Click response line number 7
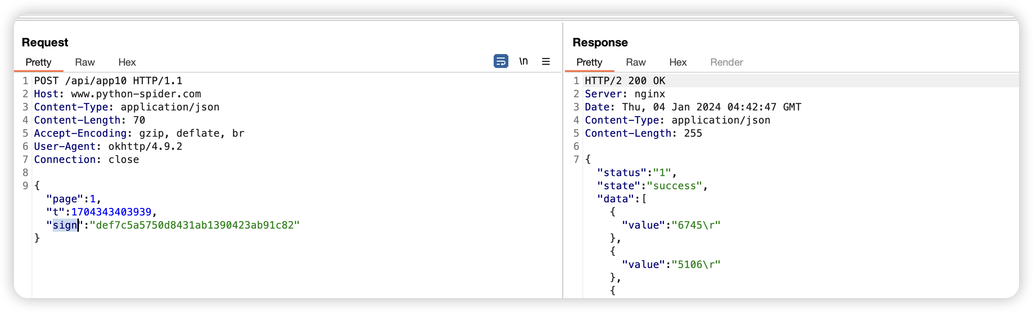1033x312 pixels. click(x=576, y=159)
